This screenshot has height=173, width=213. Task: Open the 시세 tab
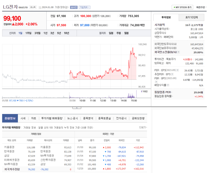coord(23,118)
